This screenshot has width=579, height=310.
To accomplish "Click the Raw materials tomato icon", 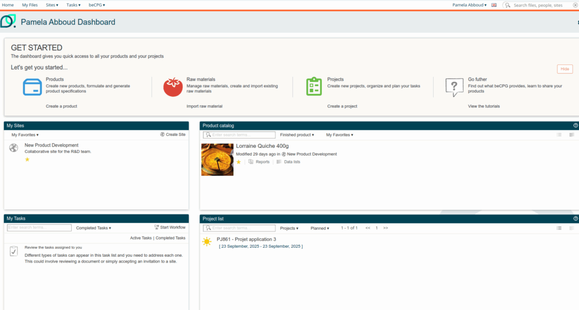I will pyautogui.click(x=173, y=87).
